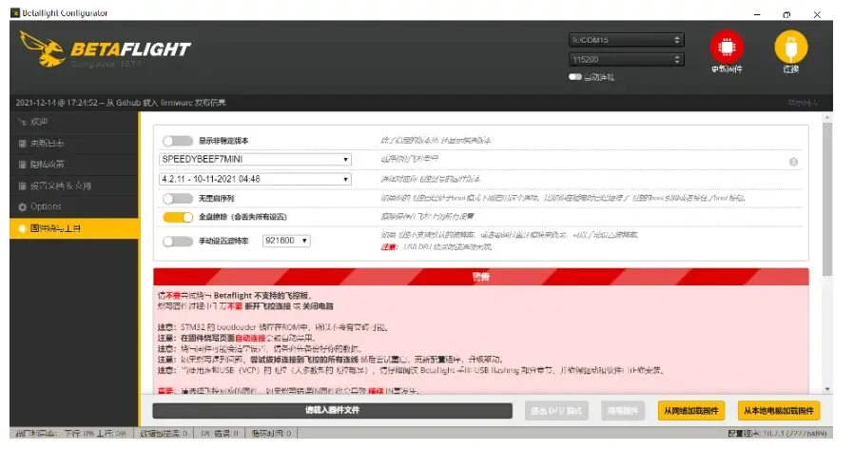
Task: Toggle the manual baud rate switch
Action: tap(178, 241)
